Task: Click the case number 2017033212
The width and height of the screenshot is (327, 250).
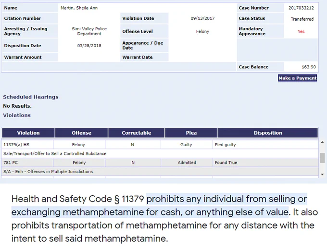Action: pyautogui.click(x=301, y=8)
